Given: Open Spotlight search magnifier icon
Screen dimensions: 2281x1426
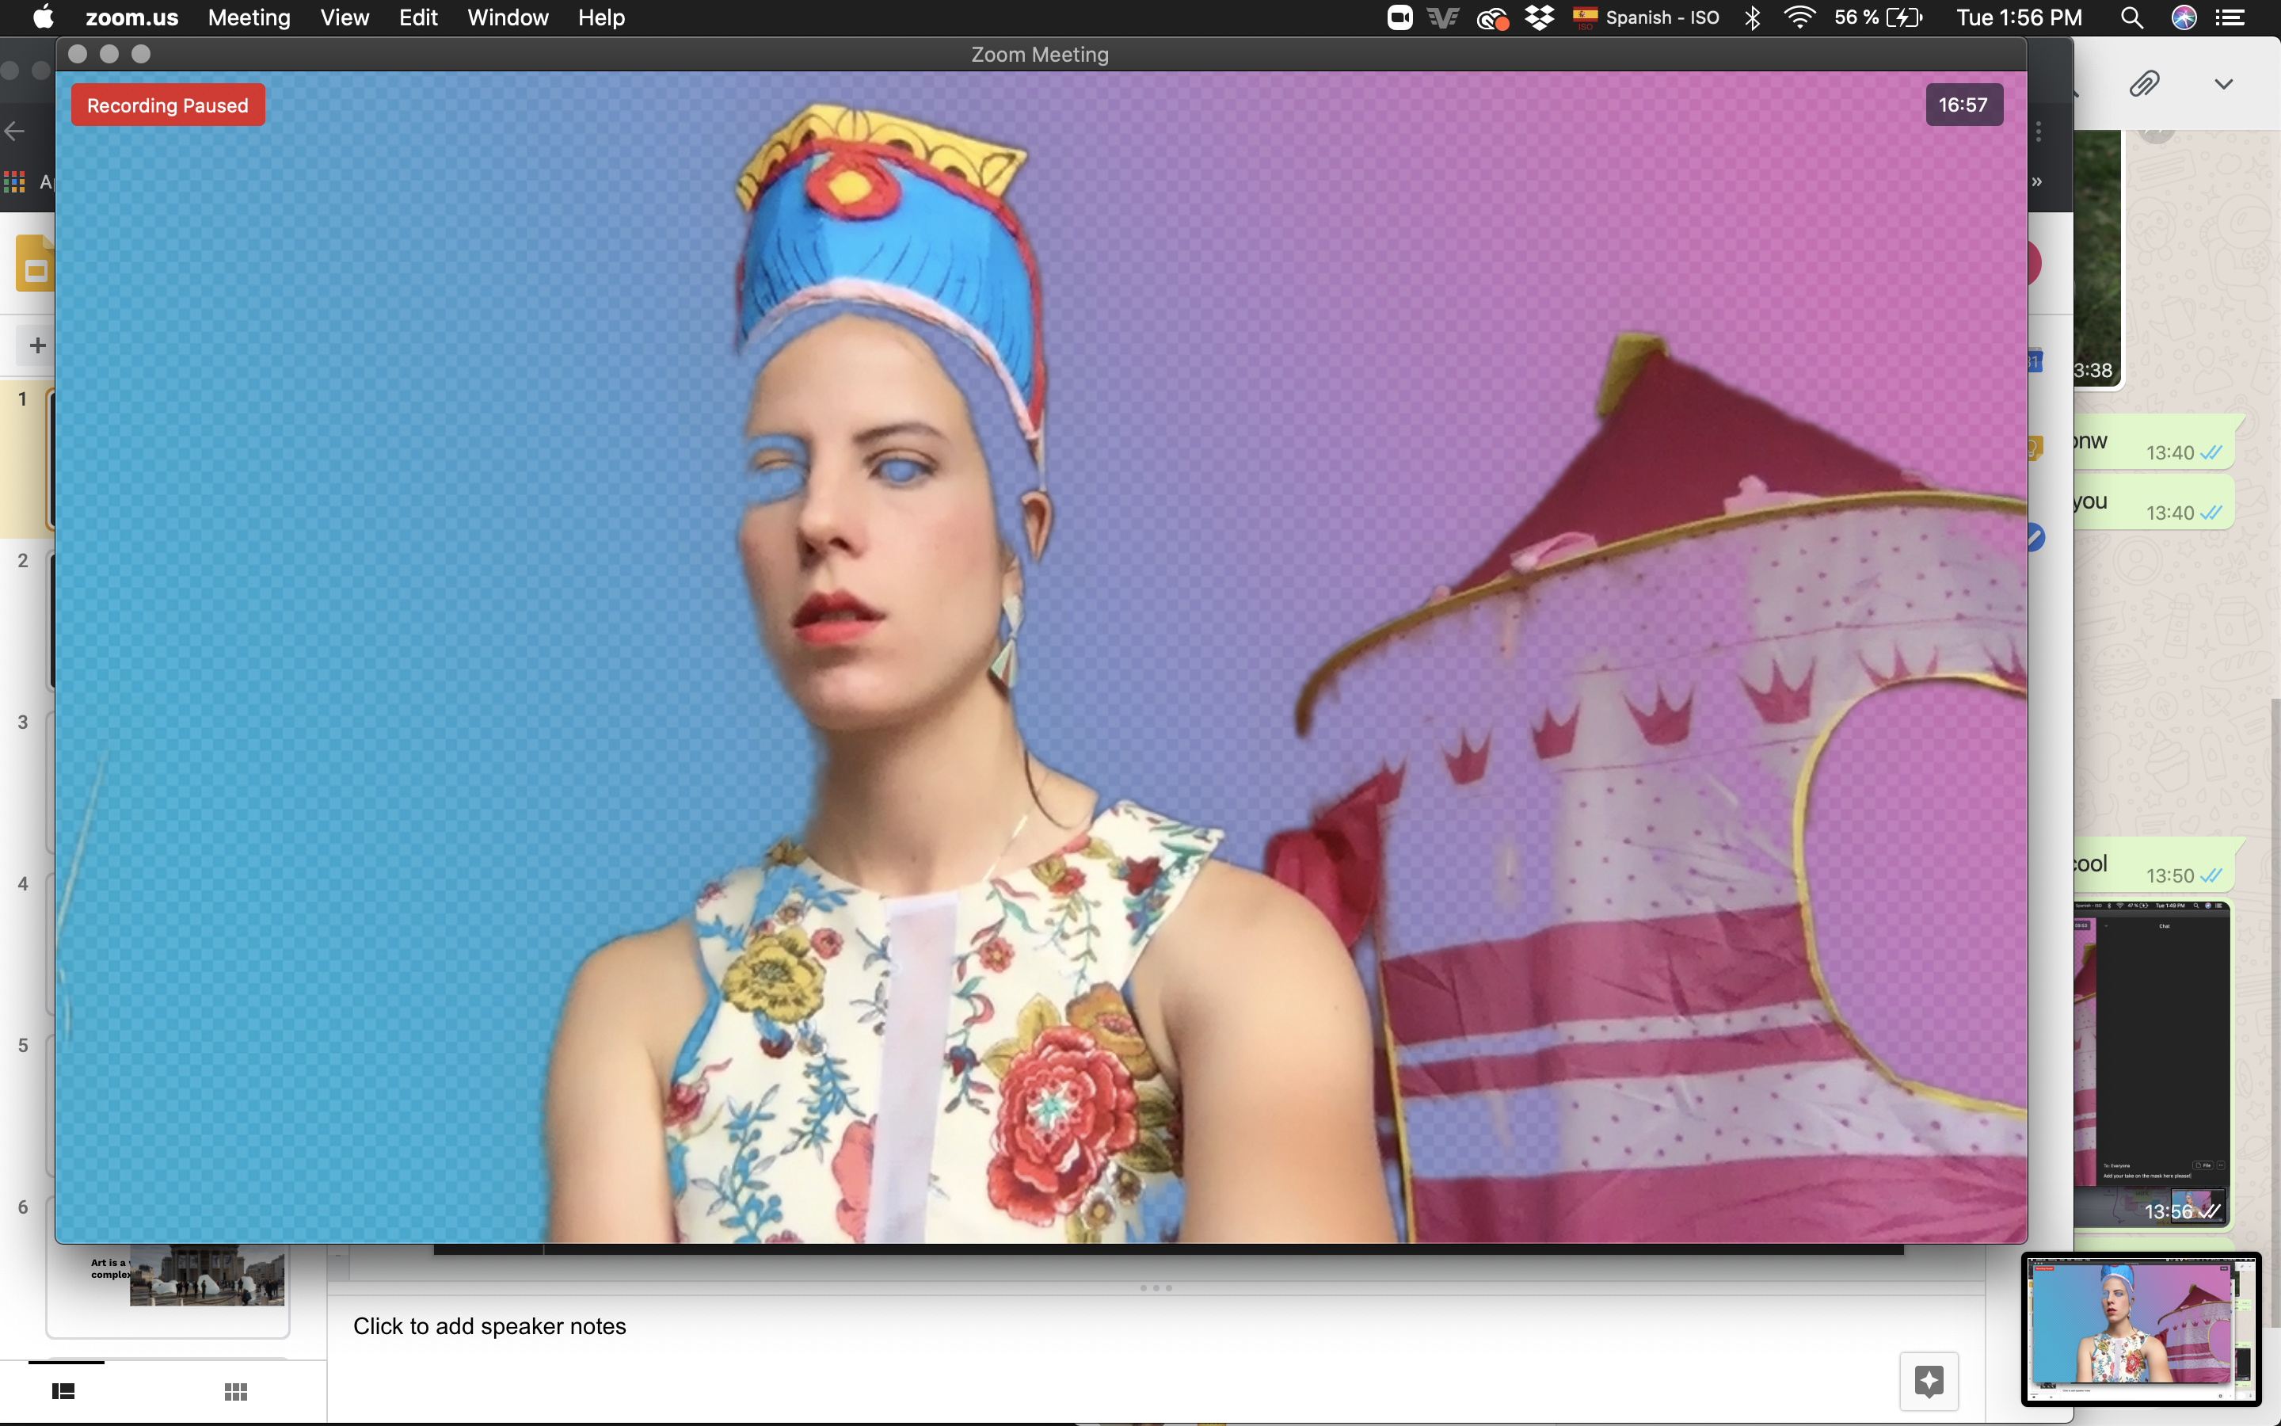Looking at the screenshot, I should (x=2131, y=18).
